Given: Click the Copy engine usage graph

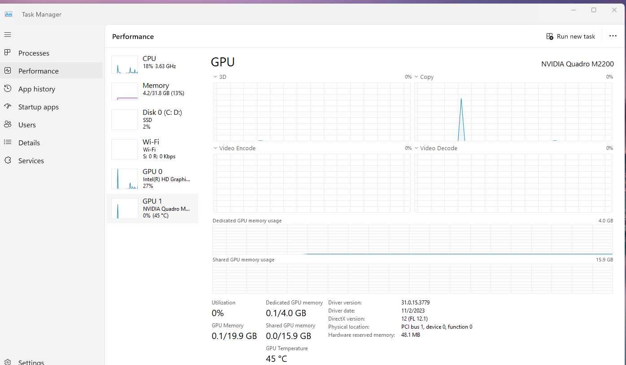Looking at the screenshot, I should coord(513,112).
